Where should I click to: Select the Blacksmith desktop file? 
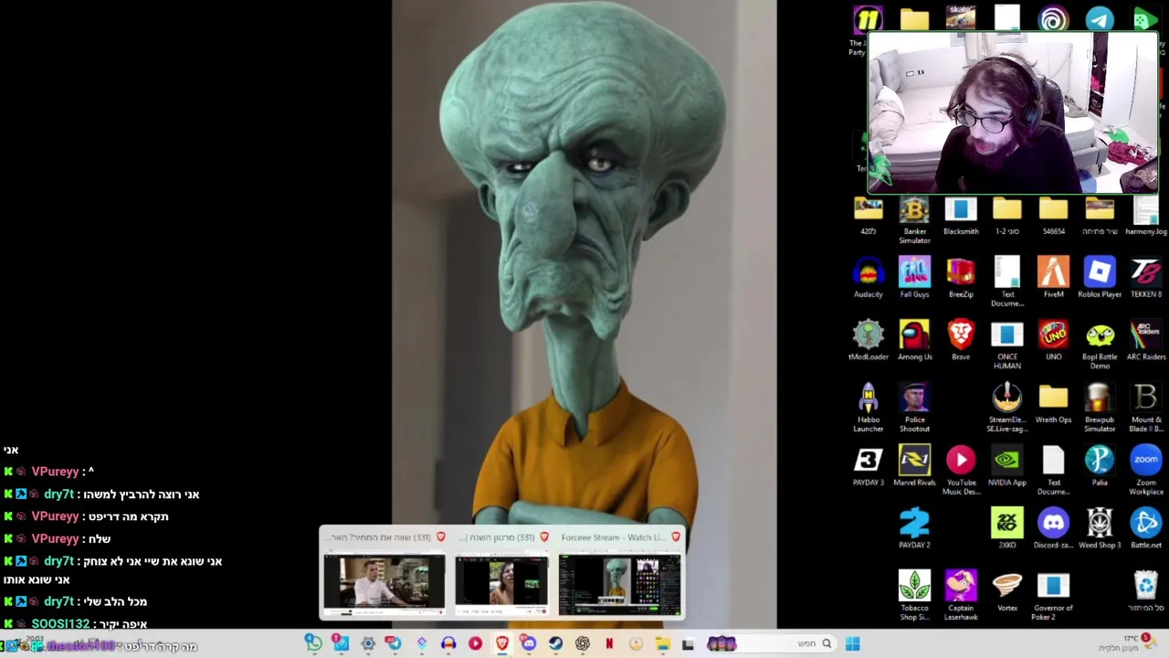961,216
